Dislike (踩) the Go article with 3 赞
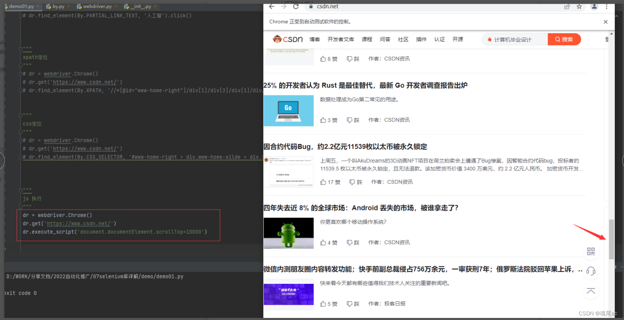The height and width of the screenshot is (320, 624). click(353, 120)
